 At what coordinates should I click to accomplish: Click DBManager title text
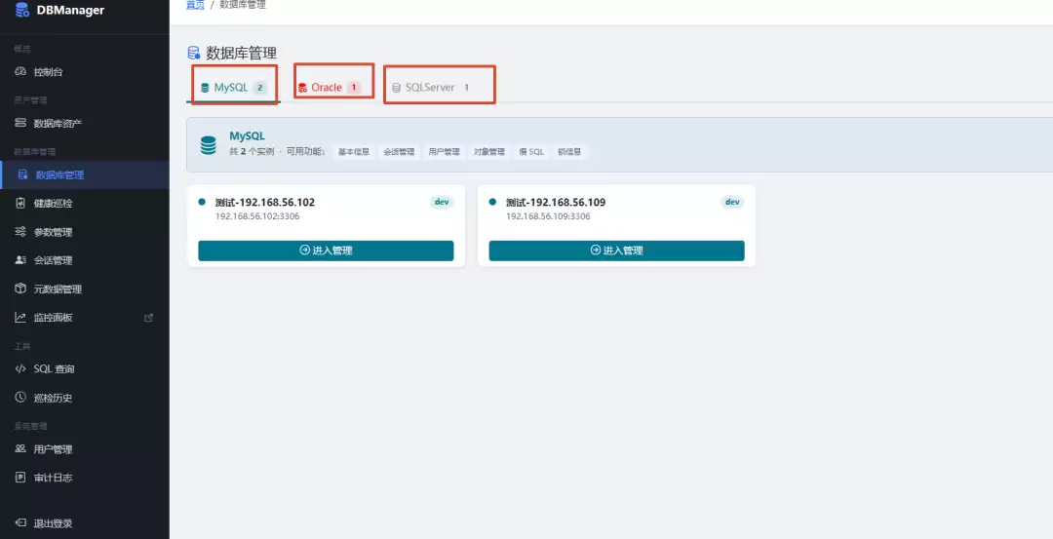pyautogui.click(x=70, y=10)
